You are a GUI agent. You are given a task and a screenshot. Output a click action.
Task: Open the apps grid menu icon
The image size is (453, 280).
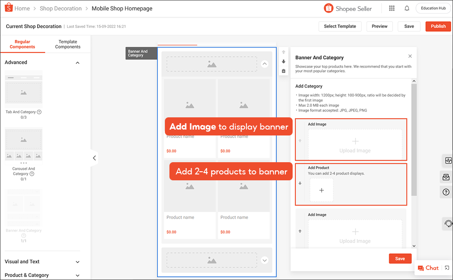(x=392, y=8)
